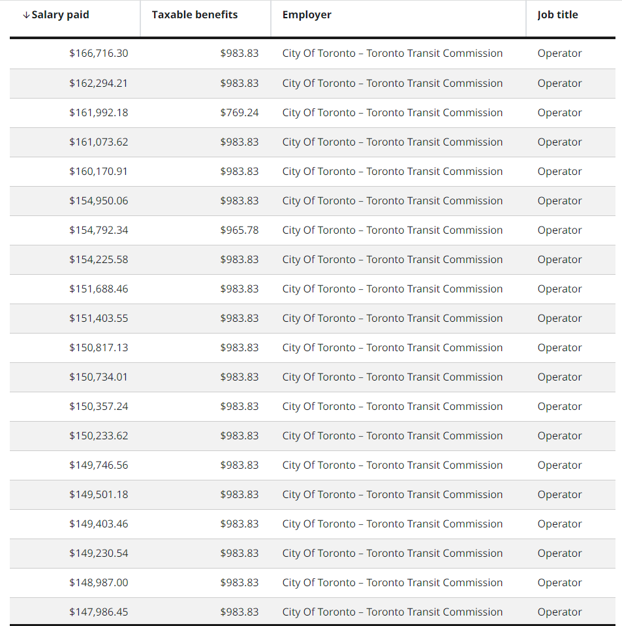Click the $769.24 taxable benefits cell
This screenshot has height=626, width=622.
coord(239,113)
